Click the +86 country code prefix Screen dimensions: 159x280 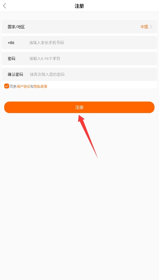coord(11,43)
